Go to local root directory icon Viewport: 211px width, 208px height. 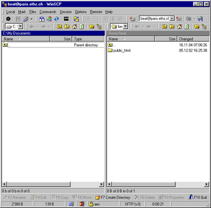67,27
